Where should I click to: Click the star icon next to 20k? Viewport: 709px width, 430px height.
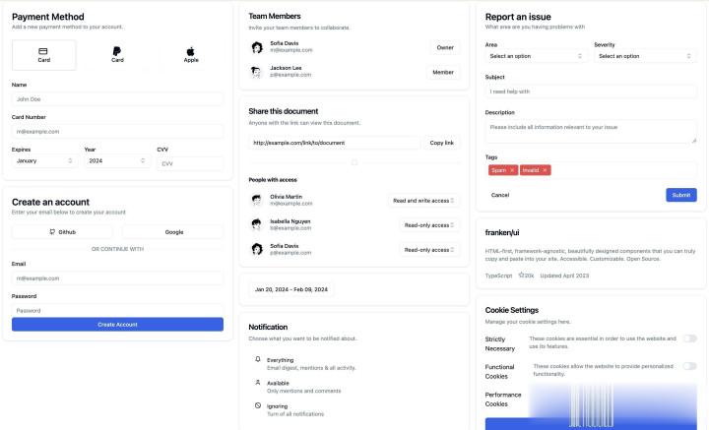[521, 276]
